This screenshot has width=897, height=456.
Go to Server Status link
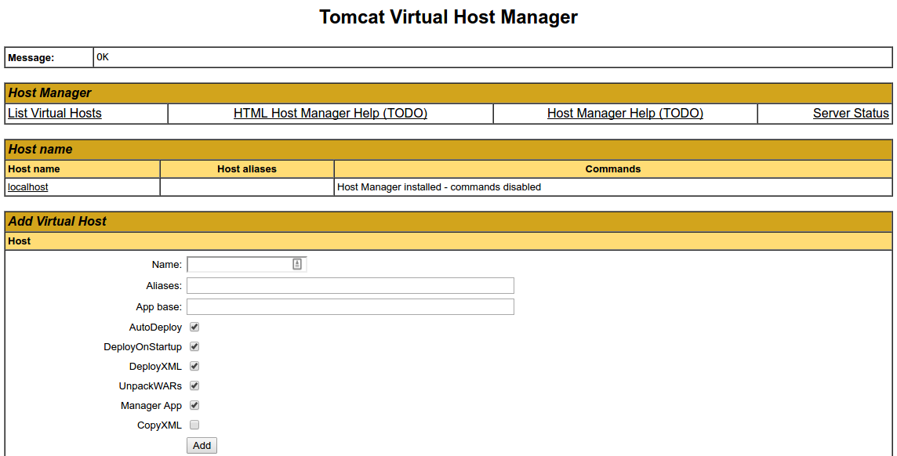point(851,113)
